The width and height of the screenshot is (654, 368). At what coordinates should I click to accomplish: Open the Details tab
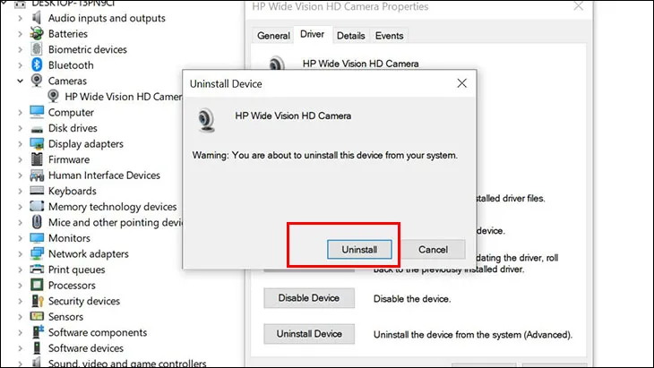[x=350, y=36]
